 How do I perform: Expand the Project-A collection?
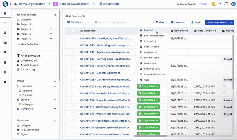pos(51,24)
